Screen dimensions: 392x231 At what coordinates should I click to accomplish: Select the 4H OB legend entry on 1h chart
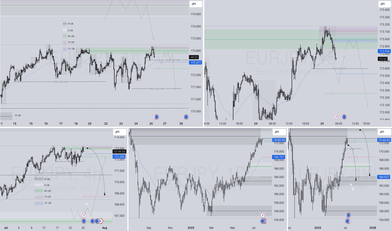click(x=68, y=36)
